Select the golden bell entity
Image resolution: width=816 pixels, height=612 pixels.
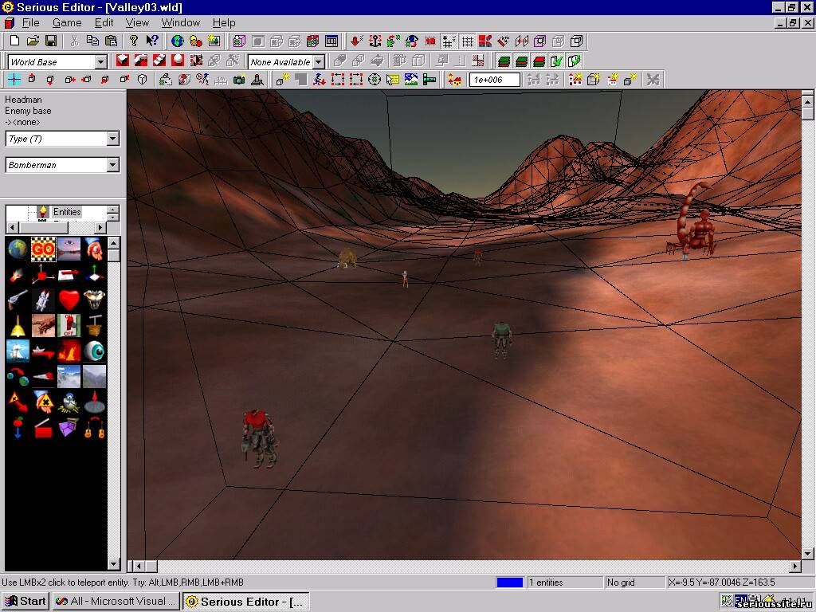pos(18,325)
